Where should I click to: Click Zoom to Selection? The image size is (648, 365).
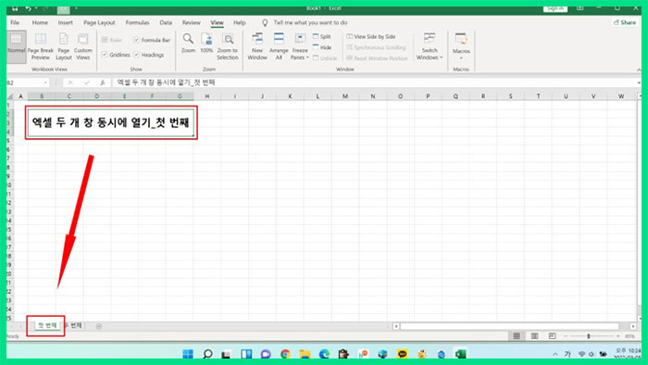[228, 46]
